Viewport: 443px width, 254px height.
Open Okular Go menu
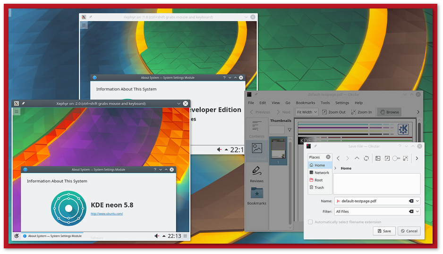288,103
